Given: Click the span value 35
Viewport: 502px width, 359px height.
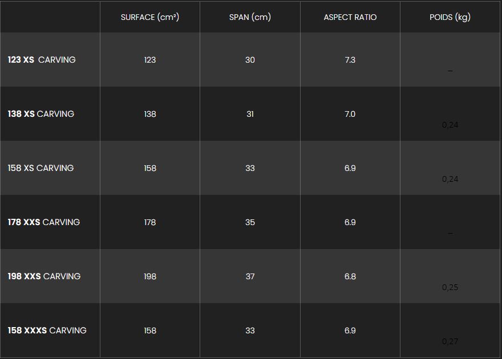Looking at the screenshot, I should click(250, 222).
